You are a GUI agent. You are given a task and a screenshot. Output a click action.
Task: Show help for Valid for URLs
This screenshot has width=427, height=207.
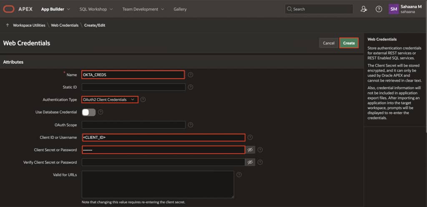239,175
